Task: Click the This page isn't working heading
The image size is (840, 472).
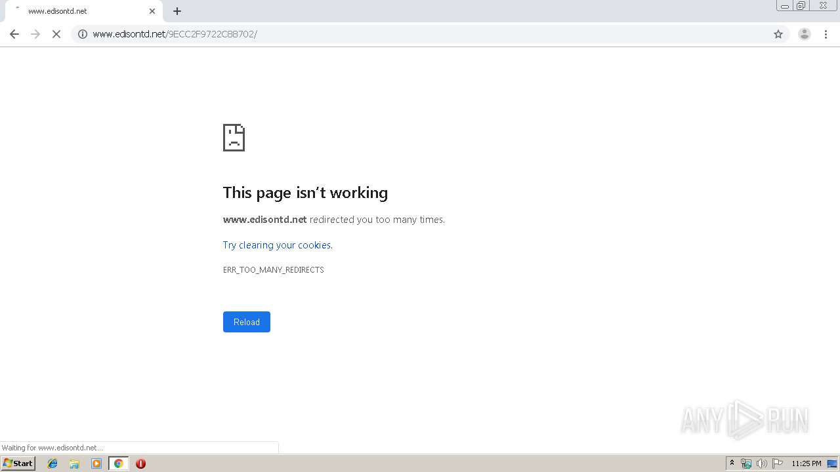Action: (305, 193)
